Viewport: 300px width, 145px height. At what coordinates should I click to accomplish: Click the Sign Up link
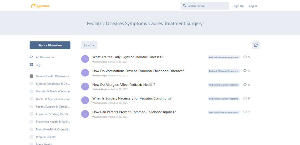tap(238, 6)
